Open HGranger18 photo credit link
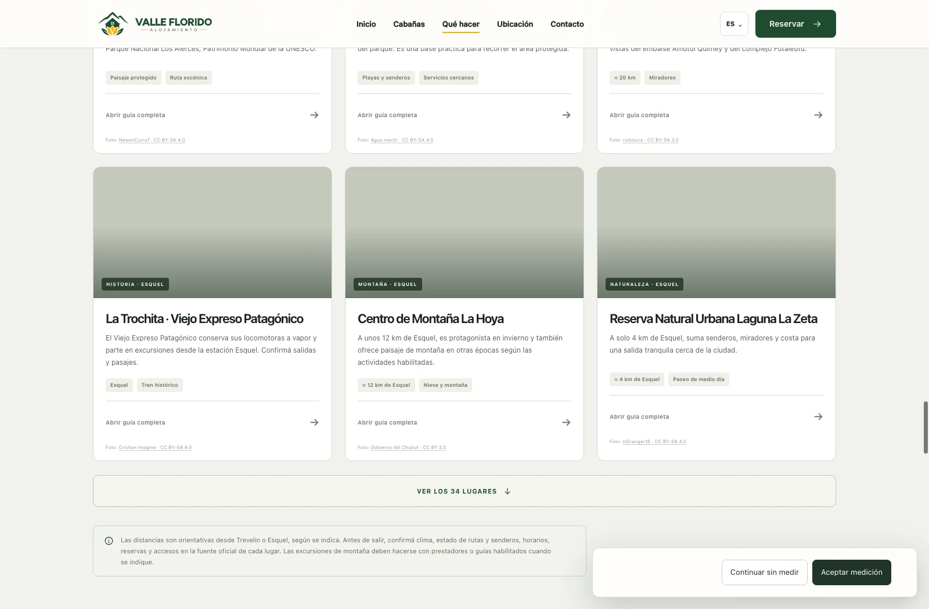The image size is (929, 609). click(654, 441)
